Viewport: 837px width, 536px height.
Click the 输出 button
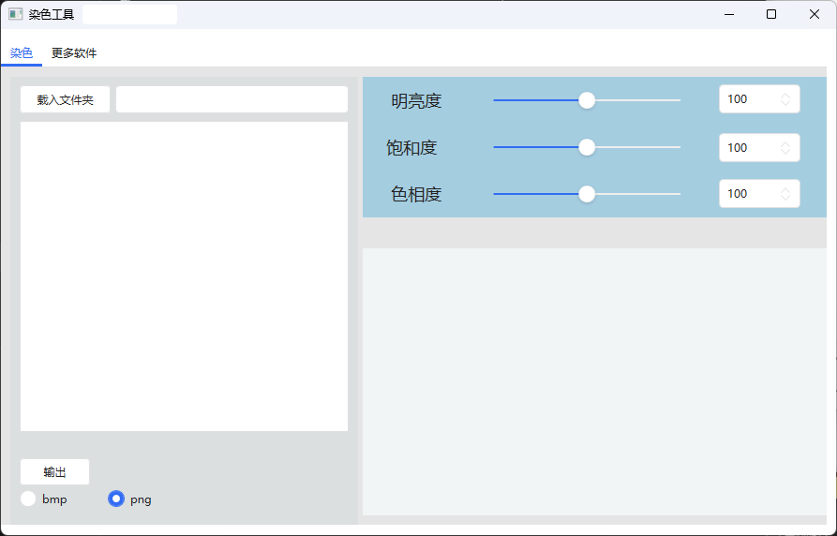(x=54, y=472)
